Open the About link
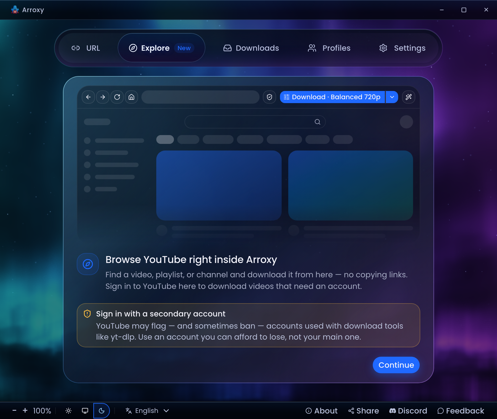Viewport: 497px width, 419px height. 322,411
